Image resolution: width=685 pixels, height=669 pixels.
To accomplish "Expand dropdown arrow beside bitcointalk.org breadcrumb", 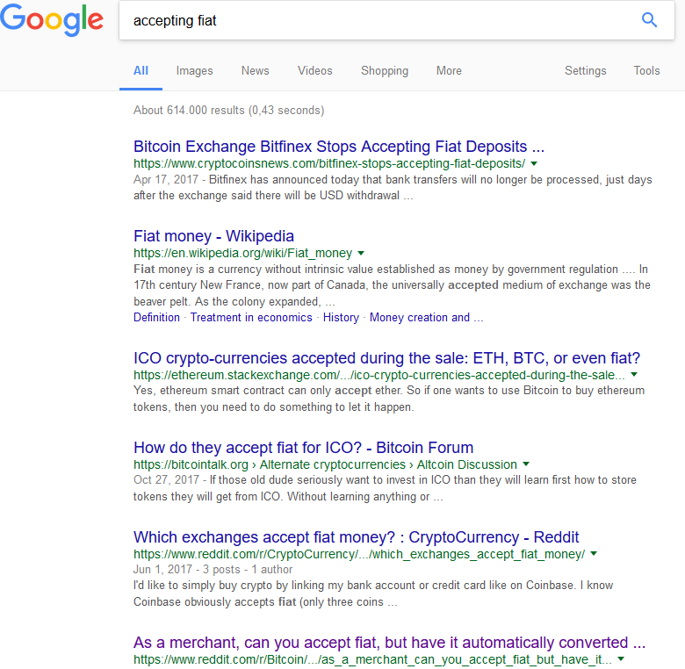I will (526, 464).
